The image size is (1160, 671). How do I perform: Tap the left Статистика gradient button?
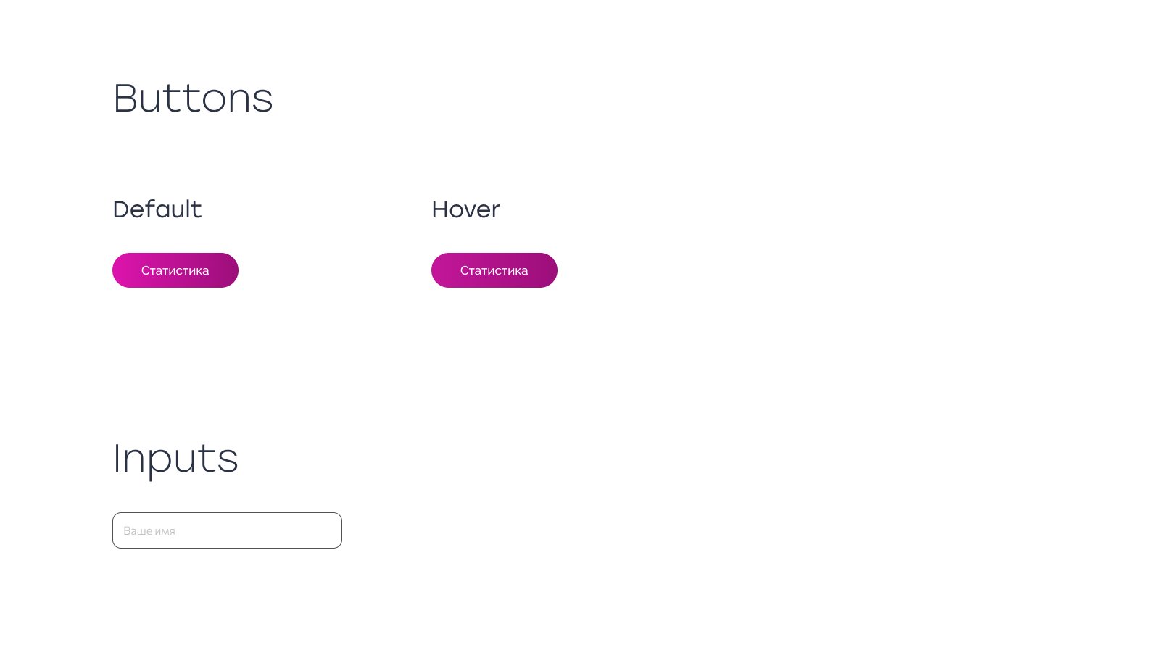(x=175, y=270)
